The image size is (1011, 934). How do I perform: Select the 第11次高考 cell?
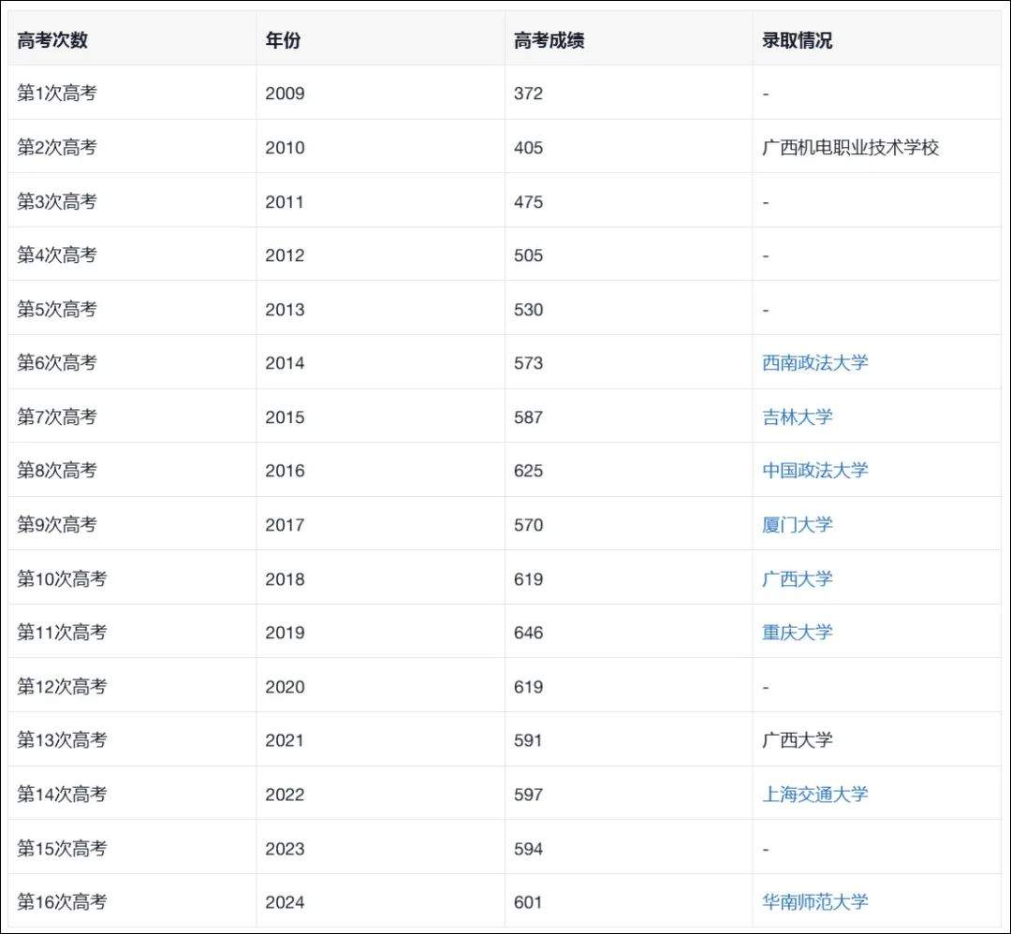pyautogui.click(x=132, y=633)
